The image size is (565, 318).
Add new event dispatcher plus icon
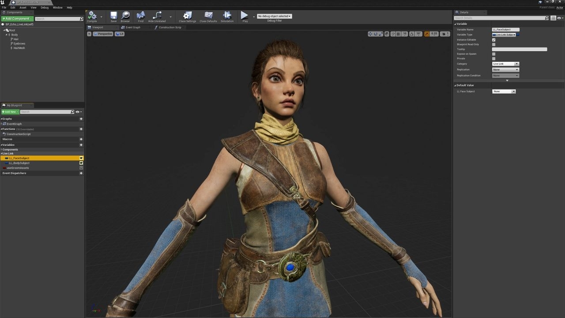click(x=81, y=173)
